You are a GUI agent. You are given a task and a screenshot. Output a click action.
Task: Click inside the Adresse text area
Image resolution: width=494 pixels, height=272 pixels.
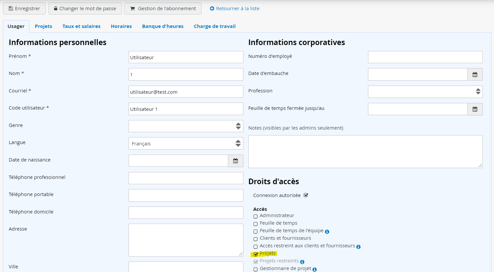tap(186, 240)
